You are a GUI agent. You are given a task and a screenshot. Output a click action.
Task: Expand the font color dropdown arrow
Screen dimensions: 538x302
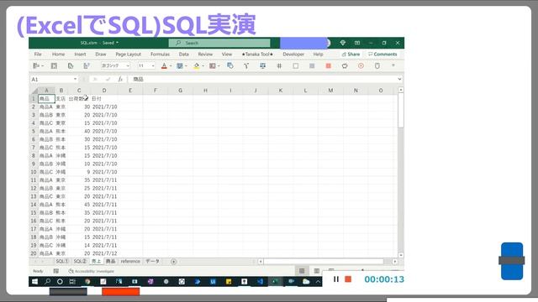171,65
